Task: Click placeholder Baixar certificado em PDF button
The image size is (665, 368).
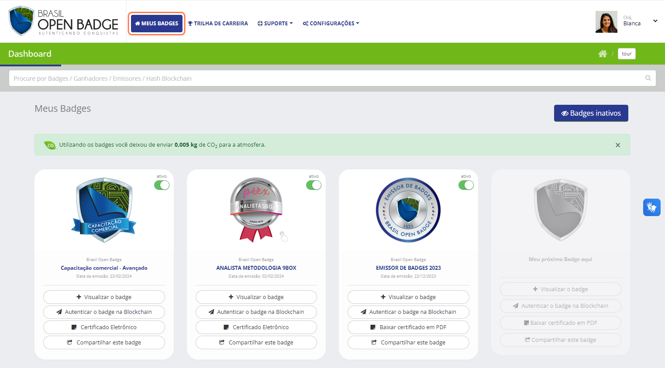Action: (x=561, y=323)
